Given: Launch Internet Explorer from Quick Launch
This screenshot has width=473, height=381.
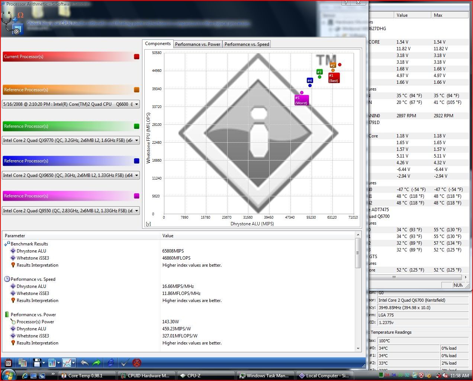Looking at the screenshot, I should point(25,376).
